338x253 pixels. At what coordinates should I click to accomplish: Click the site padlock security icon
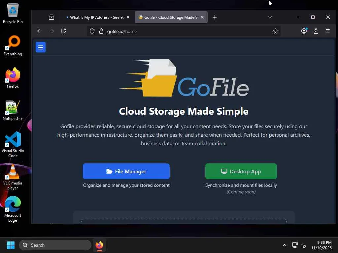click(x=101, y=31)
